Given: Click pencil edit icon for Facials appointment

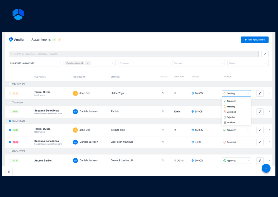Looking at the screenshot, I should (x=260, y=112).
